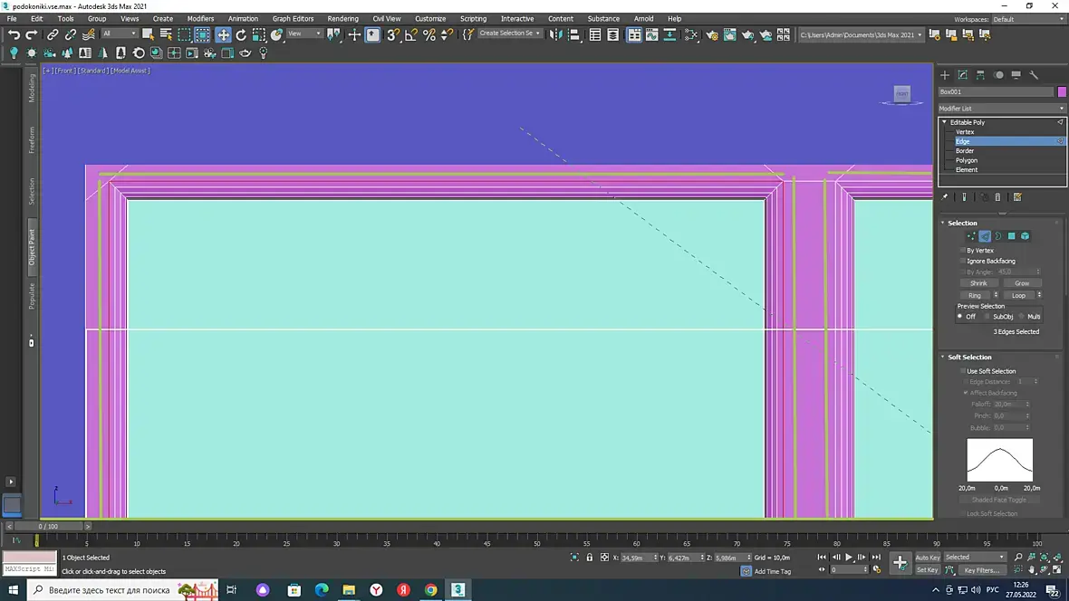The height and width of the screenshot is (601, 1069).
Task: Click Remove Modifier trash icon
Action: tap(997, 197)
